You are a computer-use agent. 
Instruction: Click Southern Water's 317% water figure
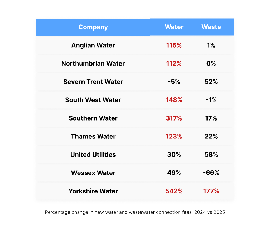pyautogui.click(x=174, y=118)
